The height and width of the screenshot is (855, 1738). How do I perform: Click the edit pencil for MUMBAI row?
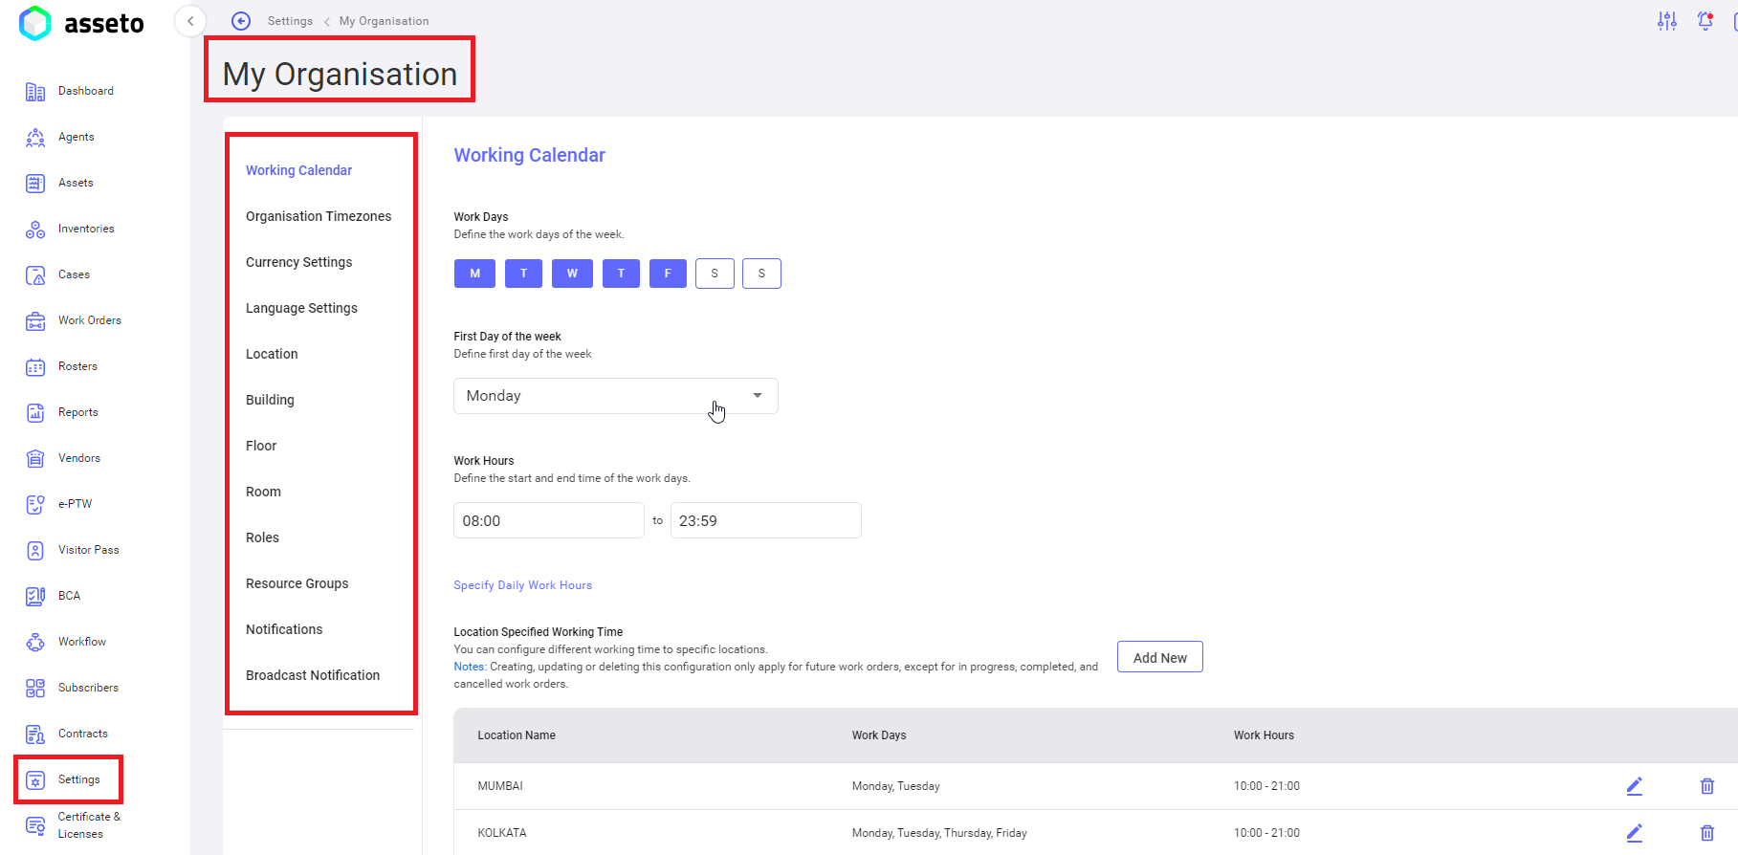1634,786
